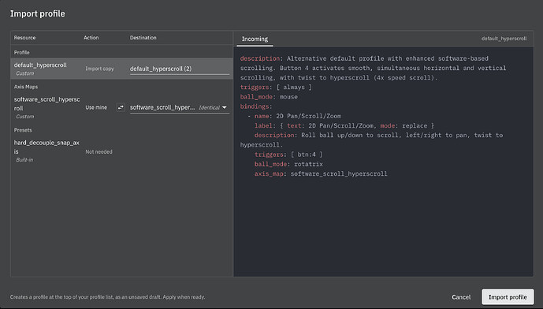Edit the default_hyperscroll (2) destination name field

180,69
